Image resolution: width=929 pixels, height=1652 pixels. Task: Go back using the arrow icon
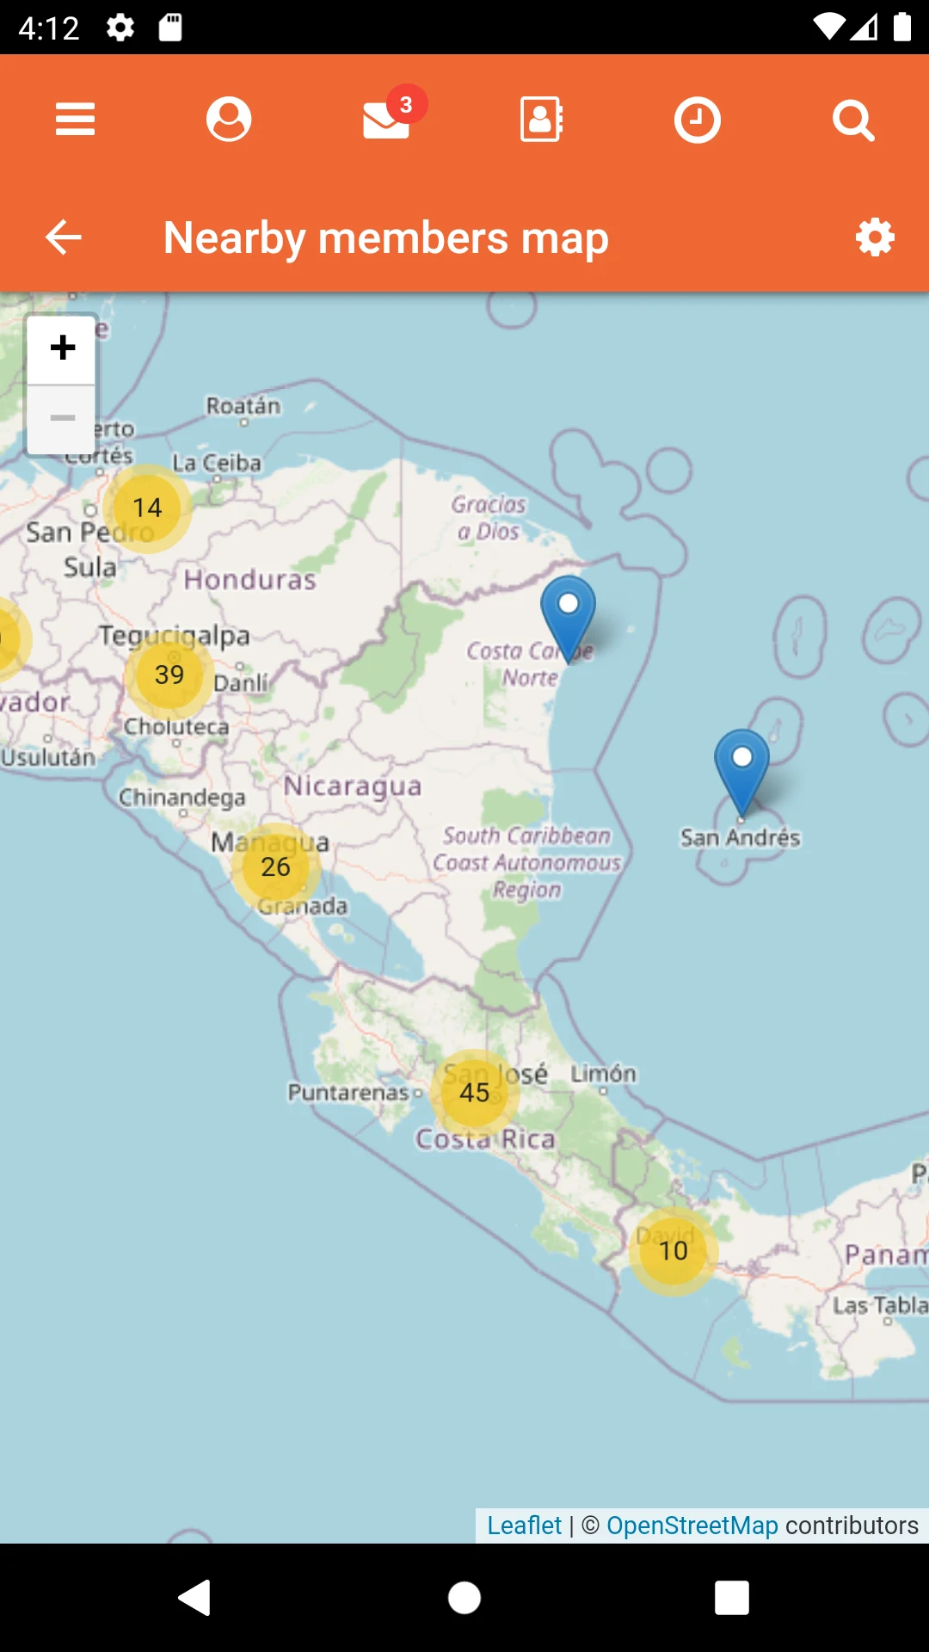pos(64,237)
